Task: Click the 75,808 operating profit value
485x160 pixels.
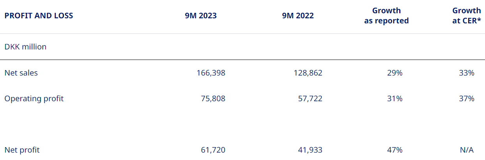Action: pyautogui.click(x=213, y=98)
